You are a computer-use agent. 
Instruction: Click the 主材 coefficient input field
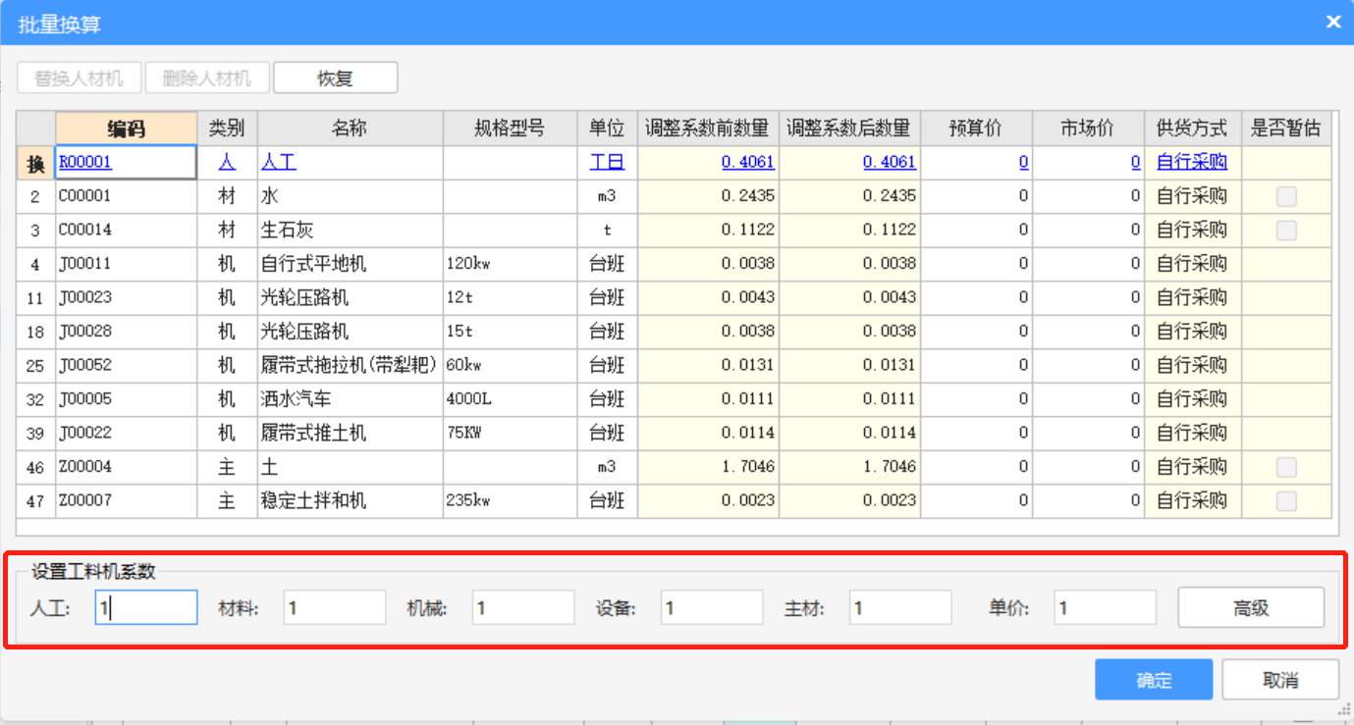[x=899, y=608]
